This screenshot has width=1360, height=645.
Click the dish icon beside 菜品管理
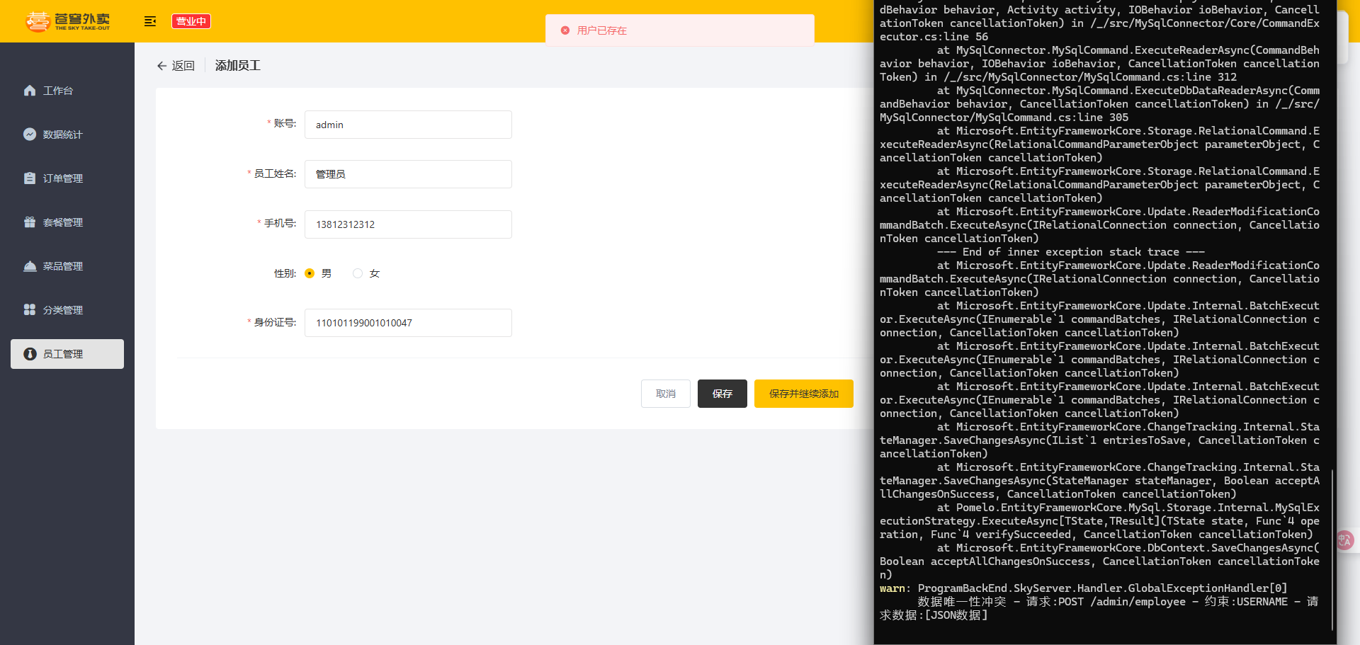coord(30,266)
